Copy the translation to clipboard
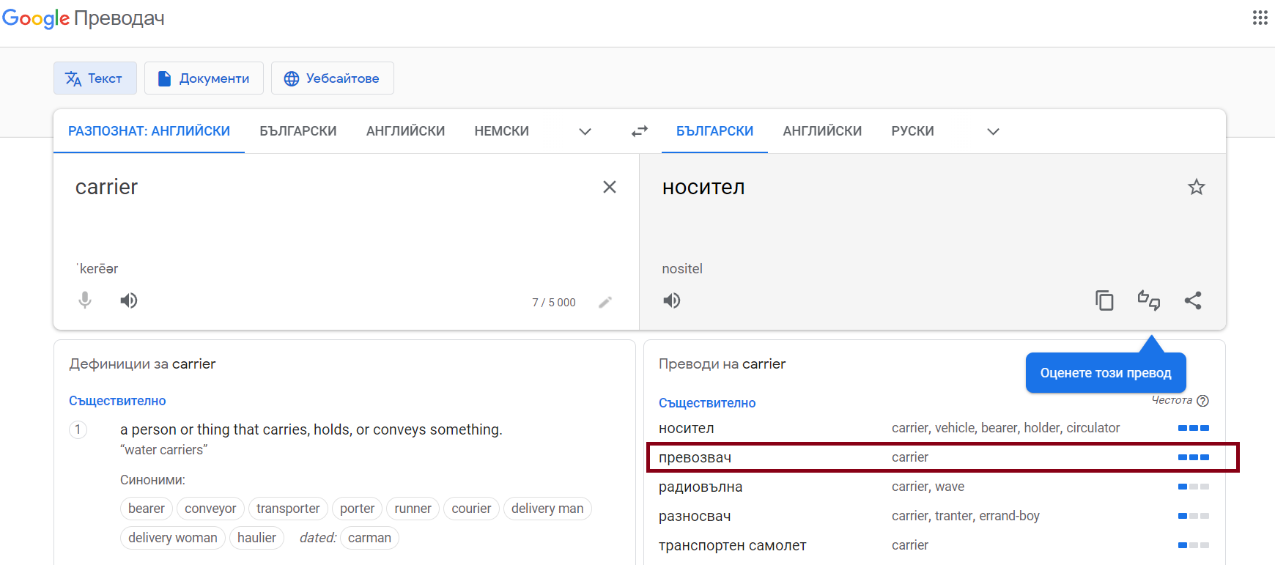 1104,300
